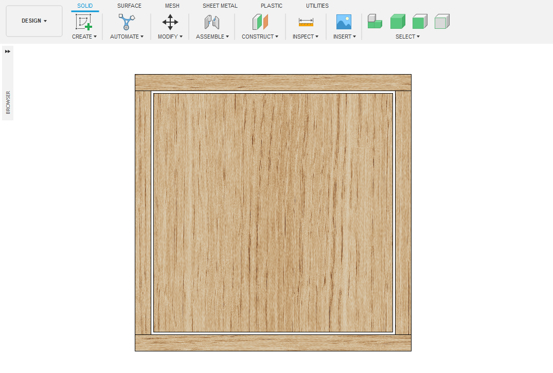Click the Assemble joint icon
This screenshot has height=373, width=553.
click(x=212, y=22)
